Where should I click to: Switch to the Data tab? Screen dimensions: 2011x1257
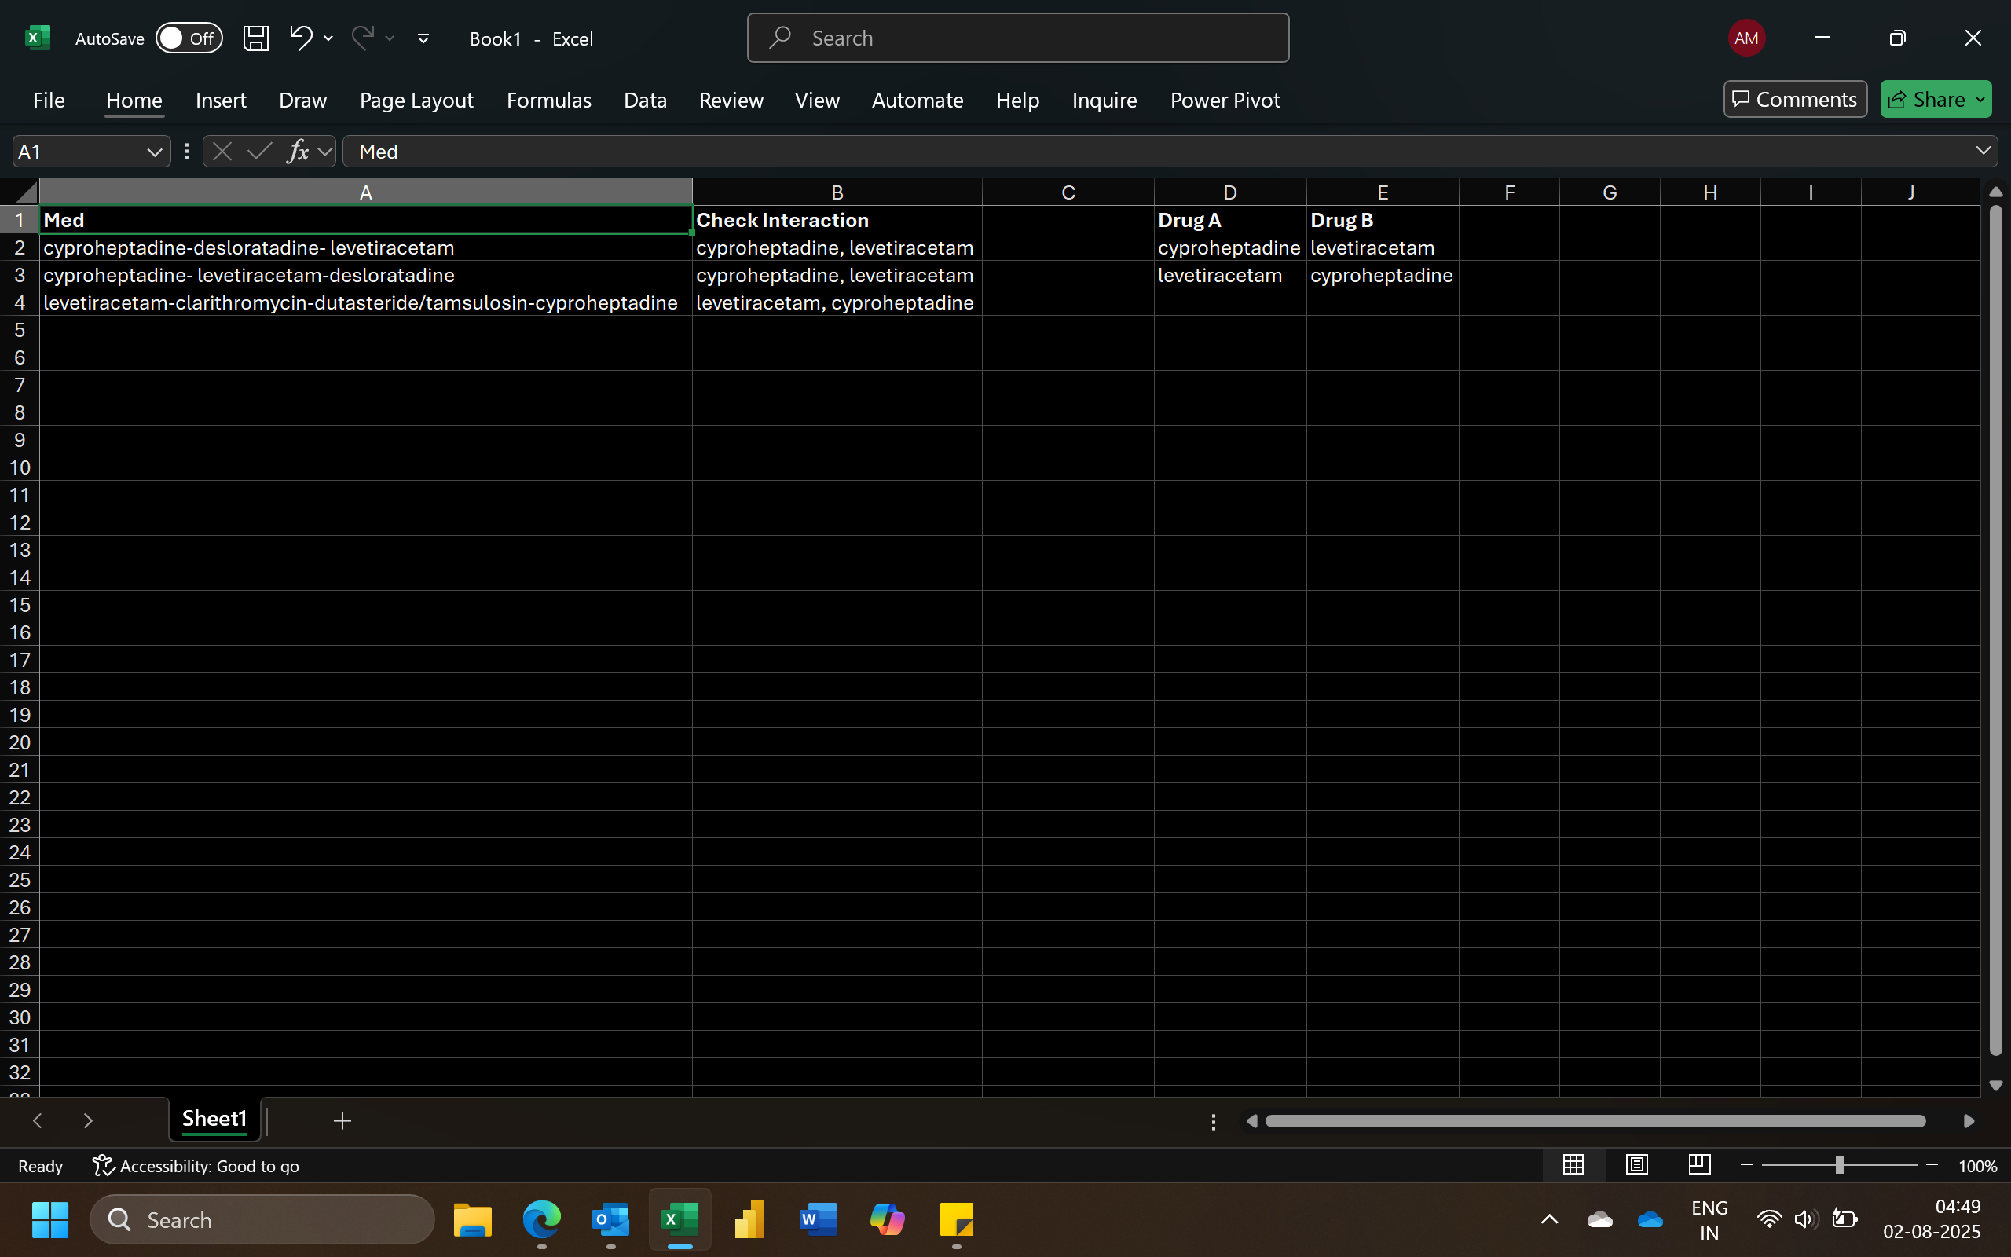[x=646, y=100]
